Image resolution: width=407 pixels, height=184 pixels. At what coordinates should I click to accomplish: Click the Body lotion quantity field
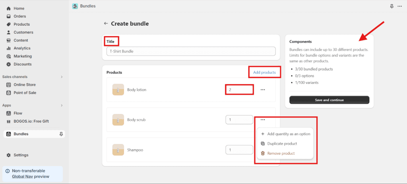239,90
